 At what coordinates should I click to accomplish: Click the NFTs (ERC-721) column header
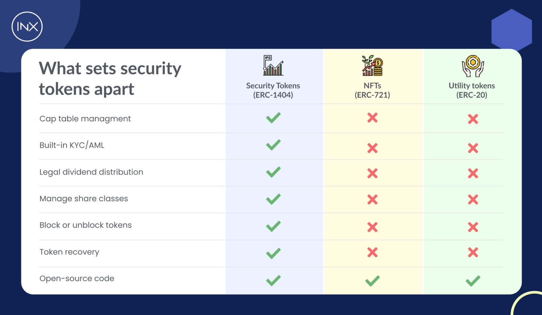[x=372, y=90]
